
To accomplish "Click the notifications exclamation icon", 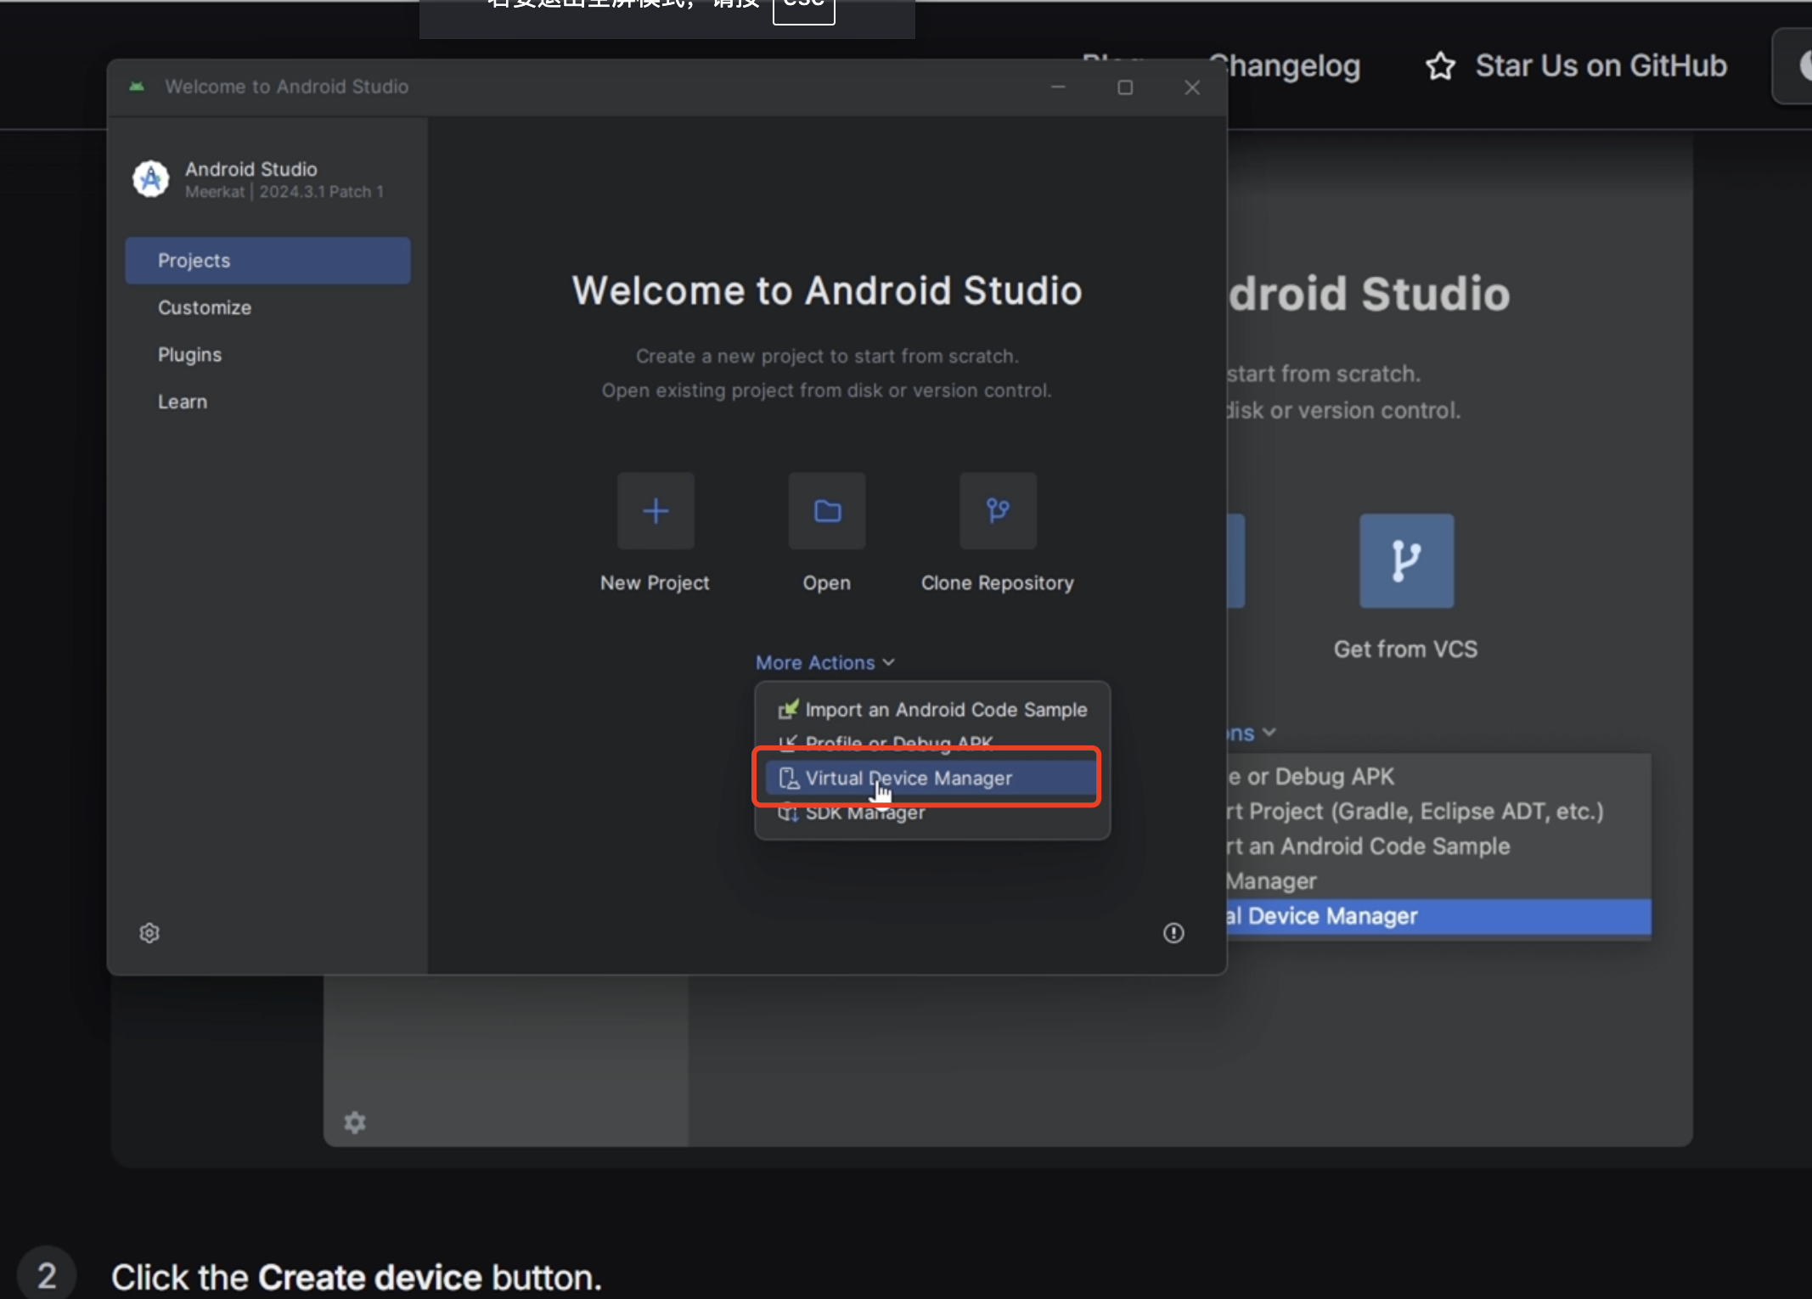I will (1173, 933).
